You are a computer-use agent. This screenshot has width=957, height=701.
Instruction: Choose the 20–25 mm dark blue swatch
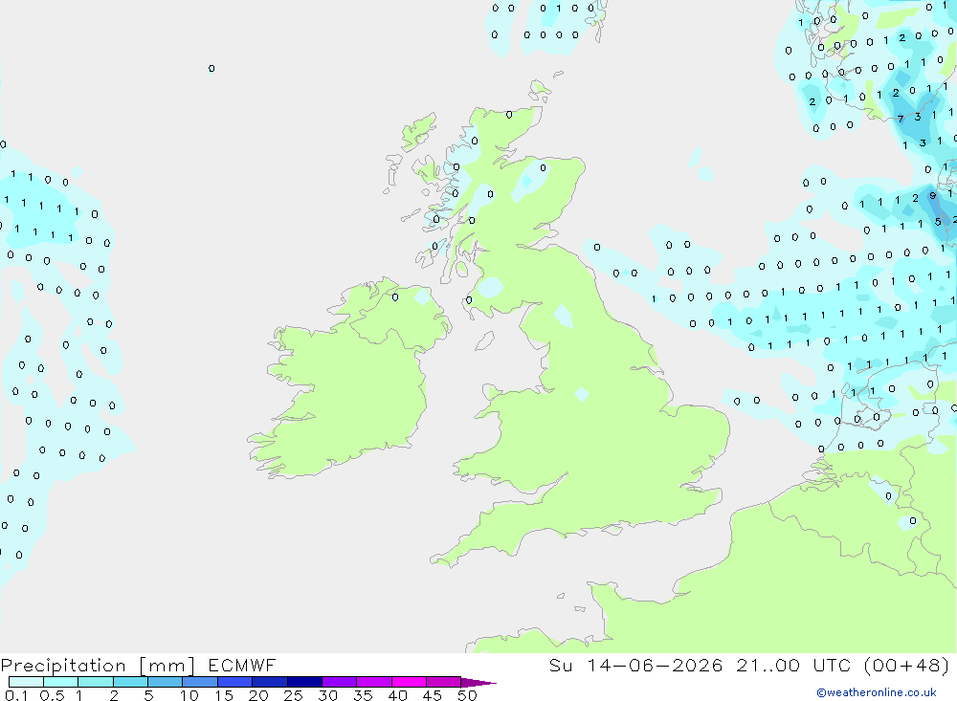point(270,682)
